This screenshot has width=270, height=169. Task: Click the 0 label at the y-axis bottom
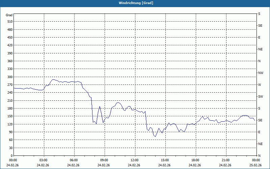(11, 156)
